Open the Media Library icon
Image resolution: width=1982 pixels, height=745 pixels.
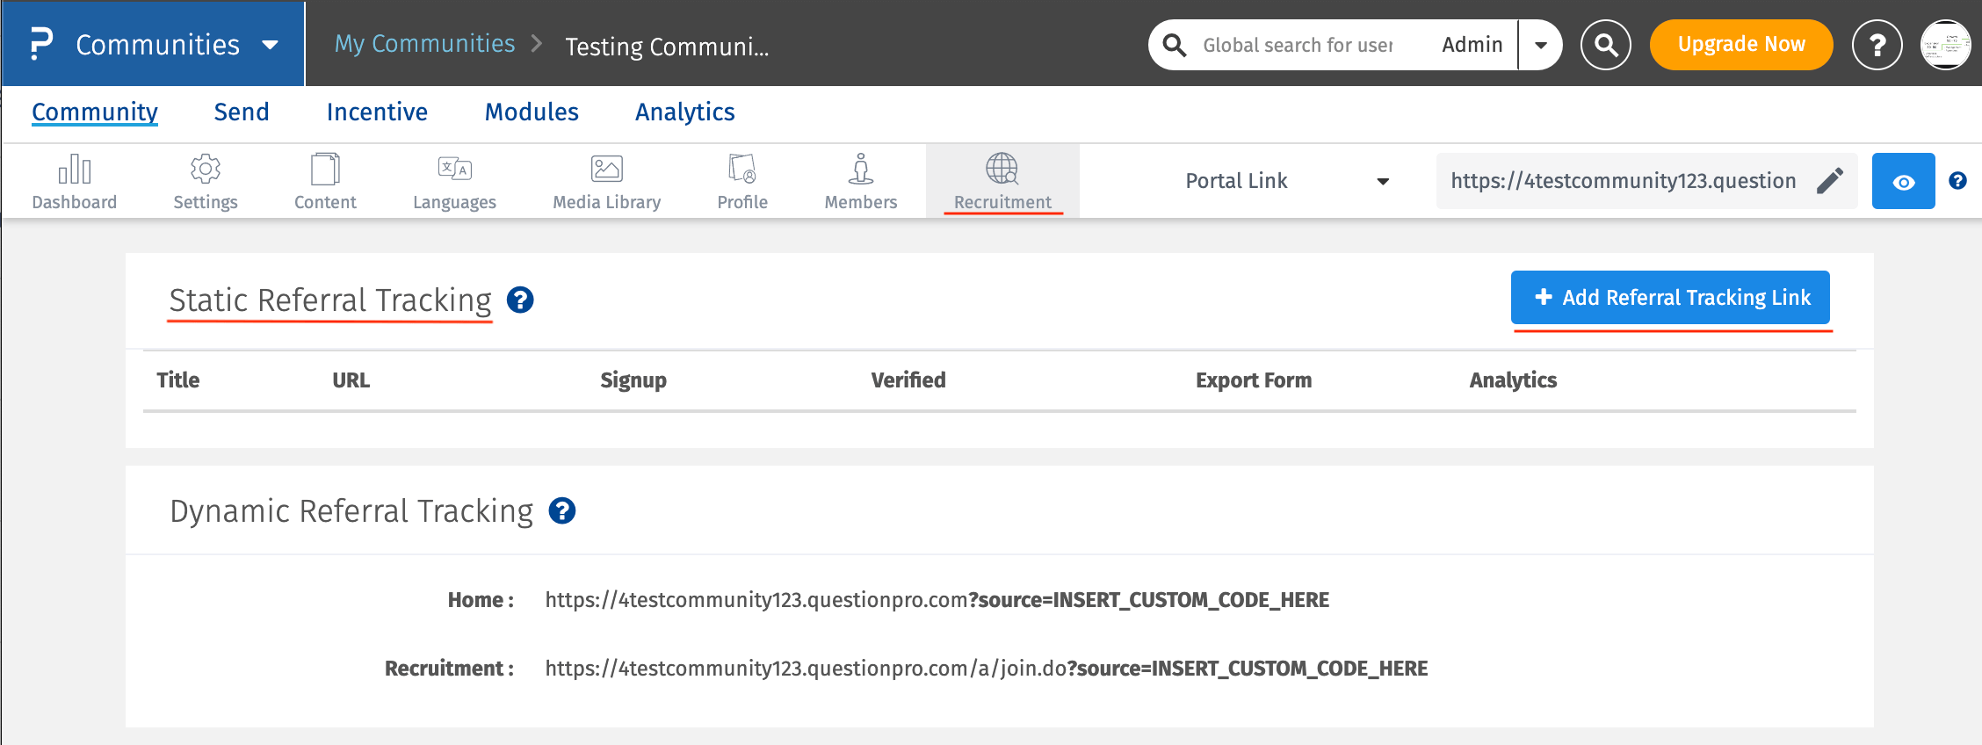(x=606, y=170)
